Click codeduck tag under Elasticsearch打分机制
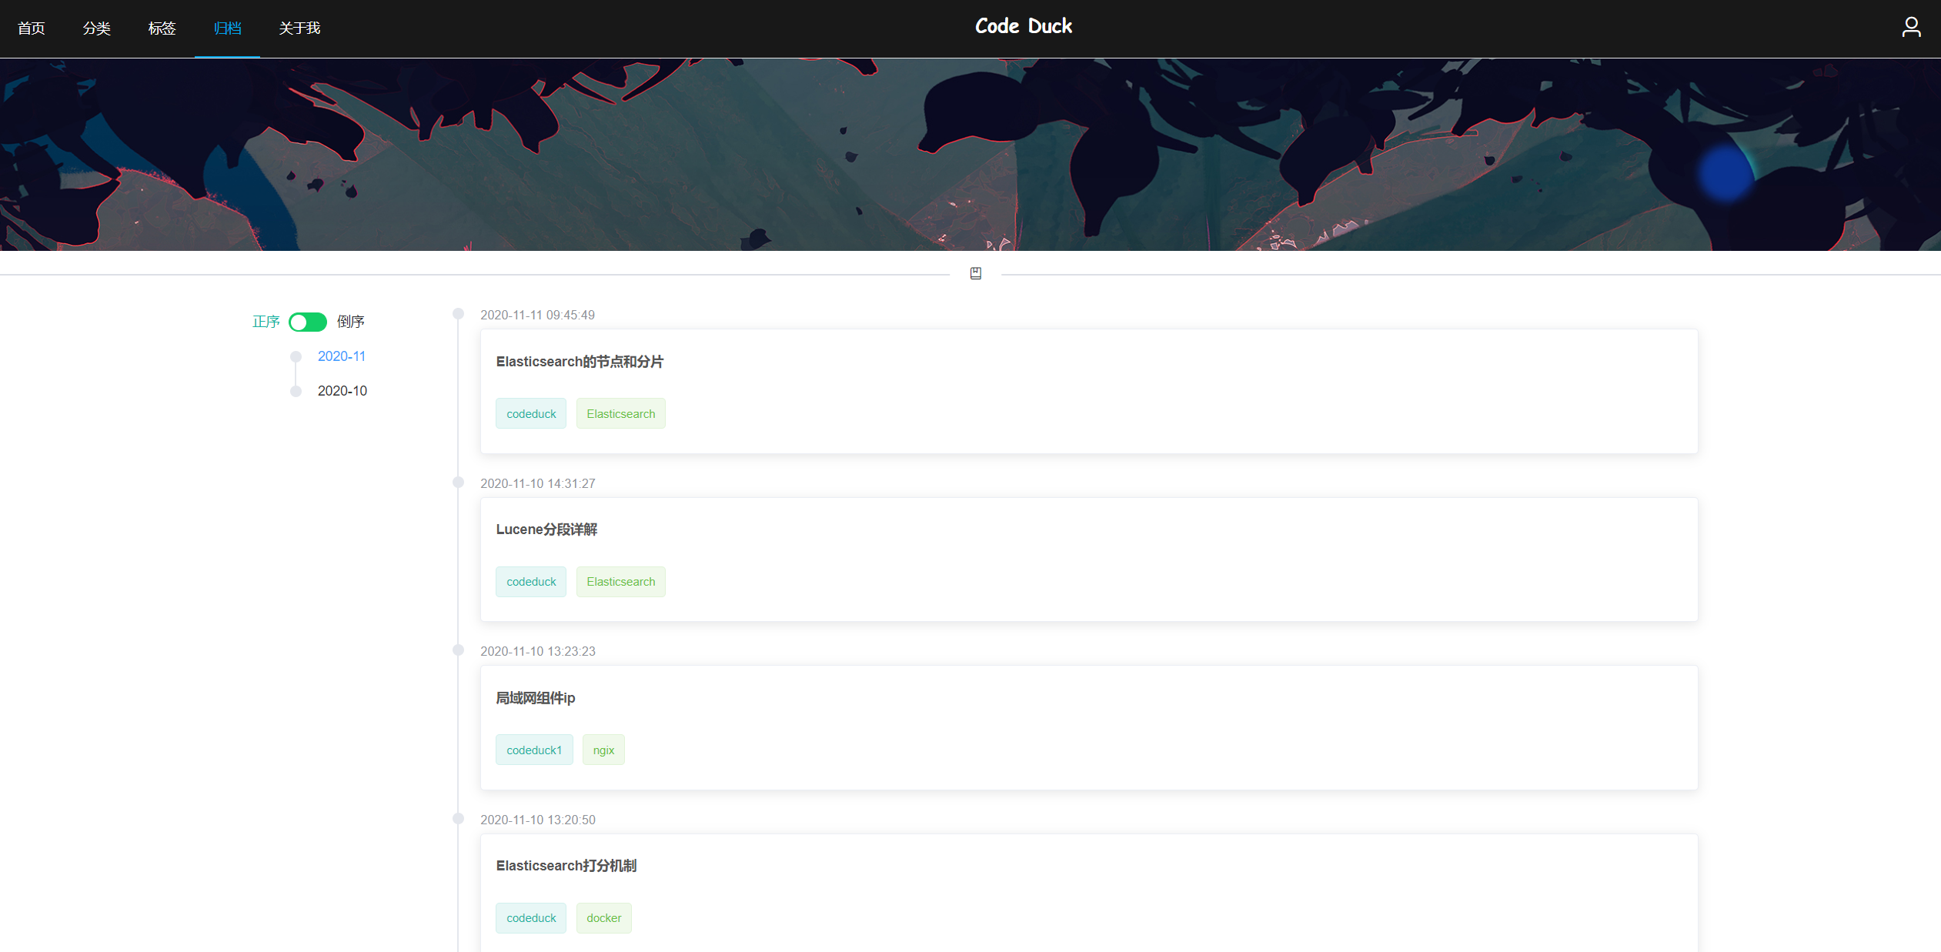The width and height of the screenshot is (1941, 952). (531, 918)
